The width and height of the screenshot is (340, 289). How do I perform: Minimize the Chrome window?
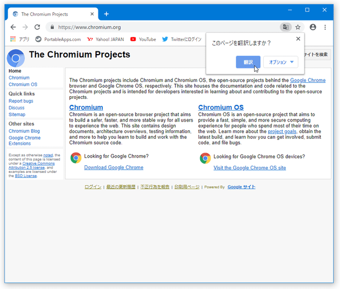pyautogui.click(x=290, y=10)
